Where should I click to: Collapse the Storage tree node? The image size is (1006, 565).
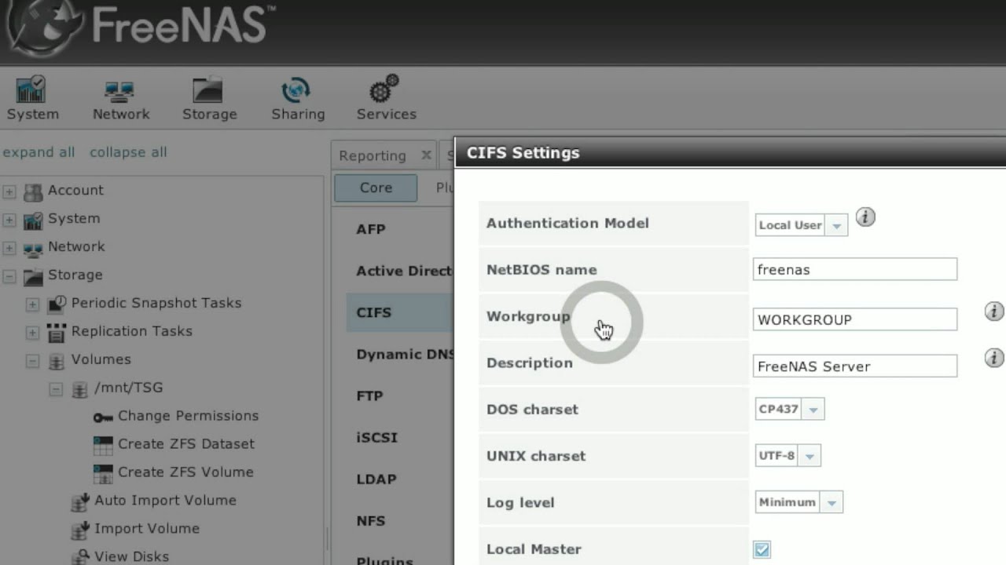9,276
